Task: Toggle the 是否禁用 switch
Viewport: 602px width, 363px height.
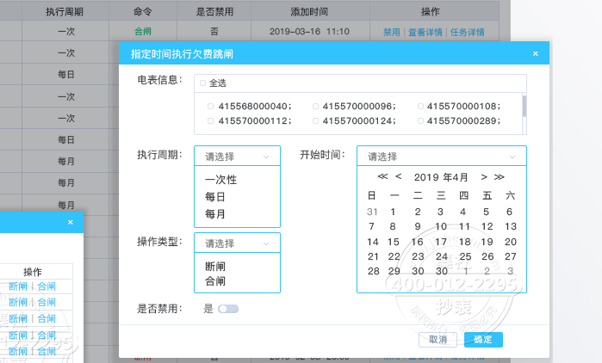Action: pos(228,308)
